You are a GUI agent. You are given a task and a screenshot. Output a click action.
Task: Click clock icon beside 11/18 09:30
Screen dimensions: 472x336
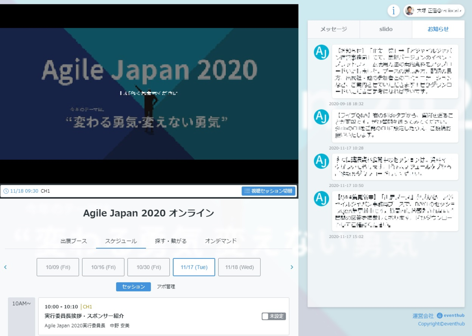pyautogui.click(x=6, y=191)
